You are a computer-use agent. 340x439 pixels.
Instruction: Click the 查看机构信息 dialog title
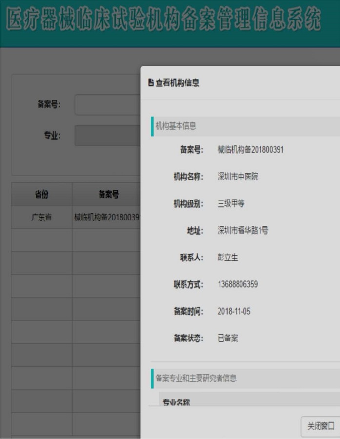(177, 82)
